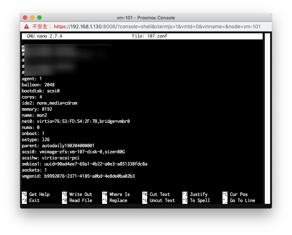Screen dimensions: 292x235
Task: Click the 'Go To Line' nano shortcut
Action: click(239, 201)
